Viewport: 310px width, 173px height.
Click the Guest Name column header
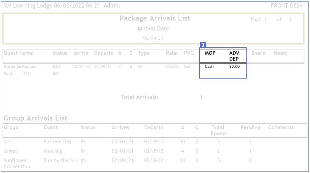click(18, 53)
